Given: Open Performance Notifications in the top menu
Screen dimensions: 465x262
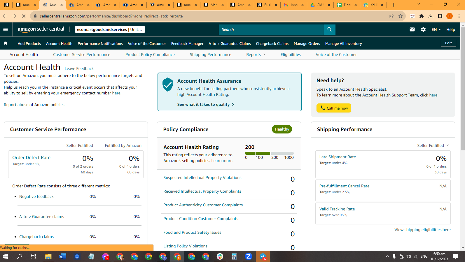Looking at the screenshot, I should pos(100,43).
